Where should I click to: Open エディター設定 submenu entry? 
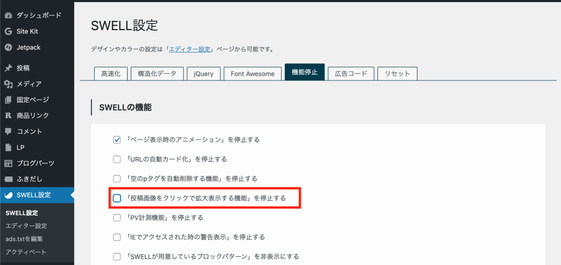pyautogui.click(x=26, y=226)
